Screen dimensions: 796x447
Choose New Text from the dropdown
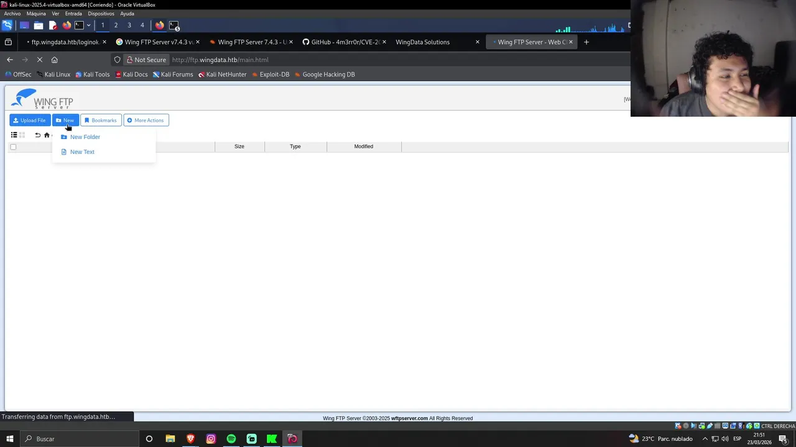pyautogui.click(x=82, y=152)
